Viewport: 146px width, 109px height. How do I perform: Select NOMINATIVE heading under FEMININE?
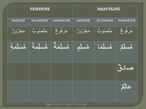[61, 21]
